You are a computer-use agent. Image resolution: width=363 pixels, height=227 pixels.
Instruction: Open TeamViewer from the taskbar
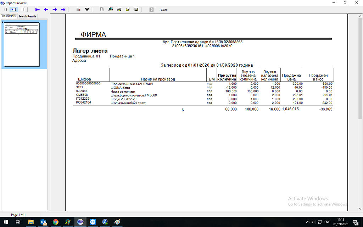click(x=93, y=222)
